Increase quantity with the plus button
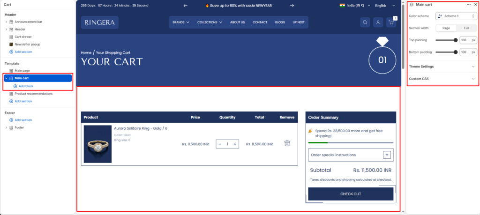The height and width of the screenshot is (215, 480). click(235, 144)
